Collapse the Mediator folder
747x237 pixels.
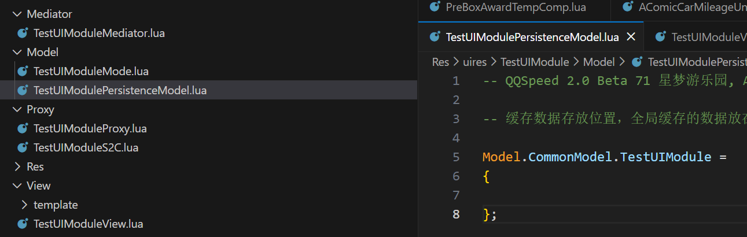(x=16, y=14)
